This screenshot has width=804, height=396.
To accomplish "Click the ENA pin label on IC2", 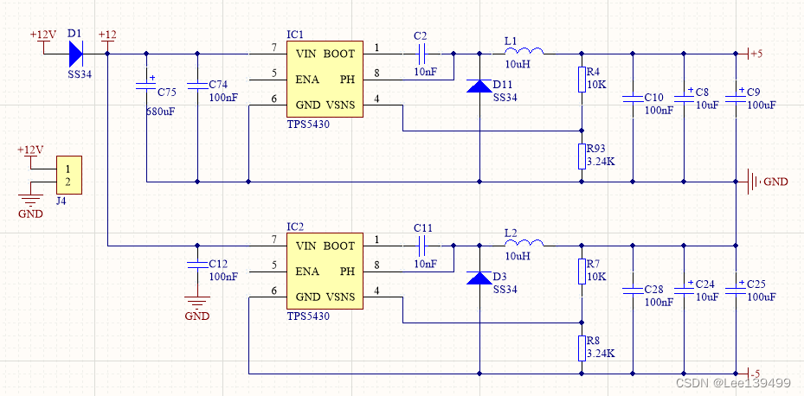I will click(x=307, y=271).
